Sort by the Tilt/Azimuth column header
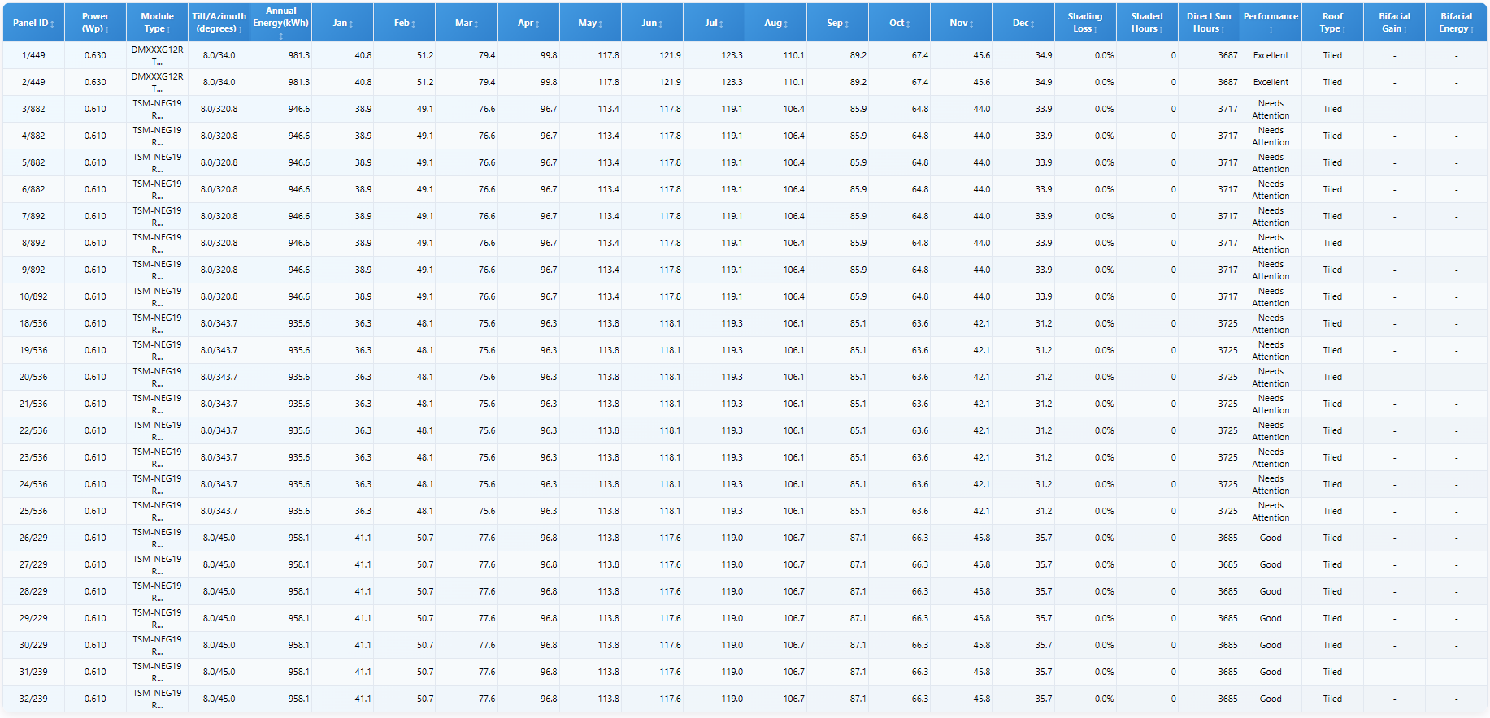 point(219,22)
